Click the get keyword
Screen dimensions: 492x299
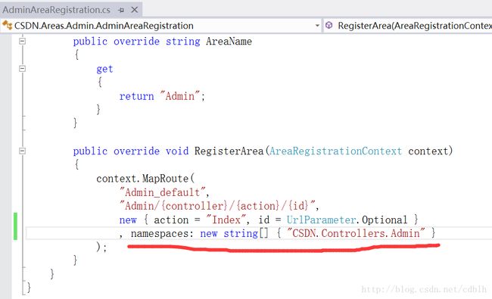(104, 69)
